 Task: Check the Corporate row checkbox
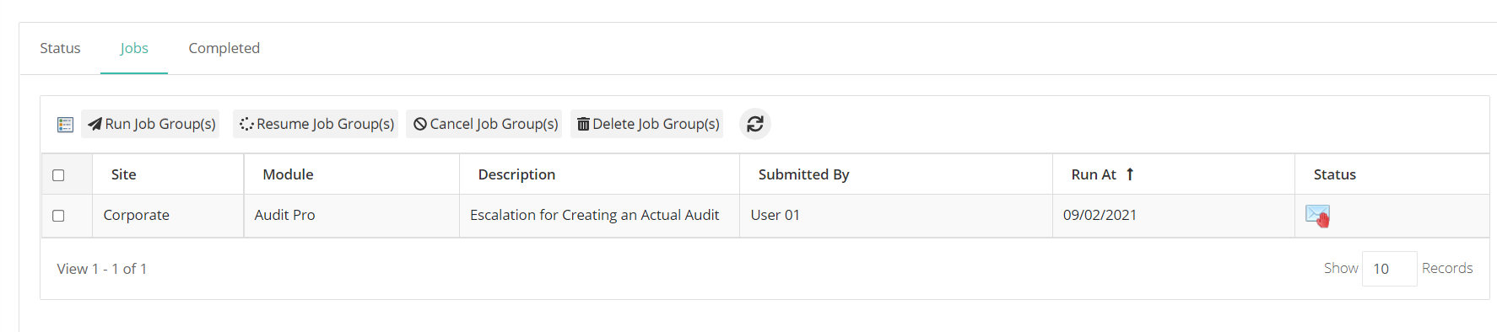[58, 216]
